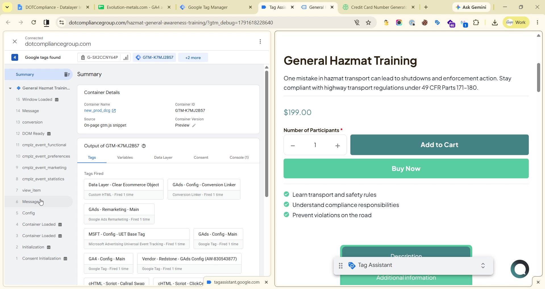Increase participants with the plus button
Screen dimensions: 545x289
coord(338,146)
